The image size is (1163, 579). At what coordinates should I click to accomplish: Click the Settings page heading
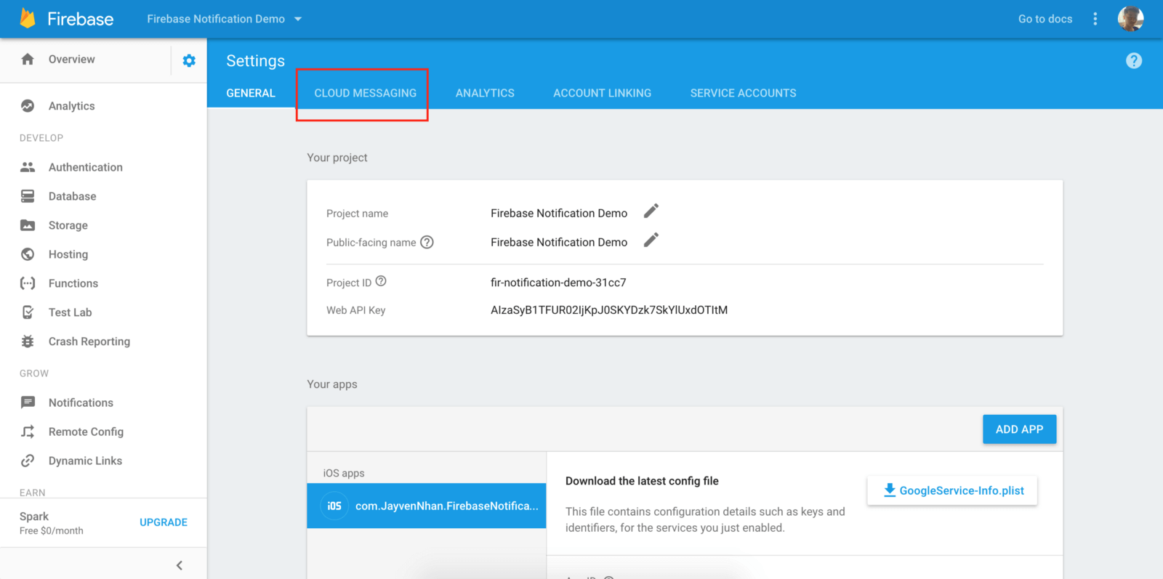coord(255,61)
